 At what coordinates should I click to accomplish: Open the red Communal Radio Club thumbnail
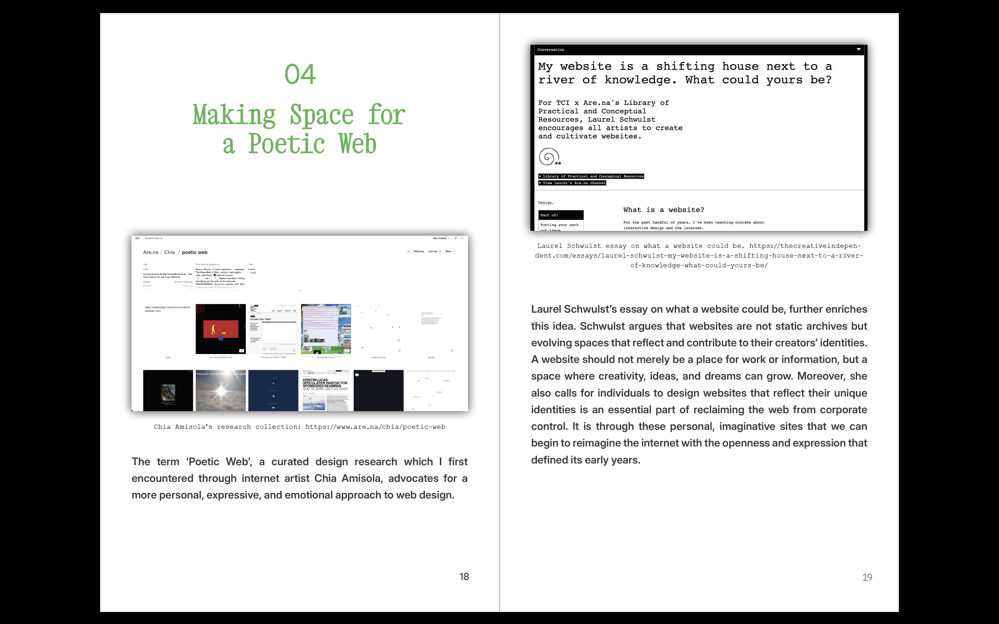221,329
